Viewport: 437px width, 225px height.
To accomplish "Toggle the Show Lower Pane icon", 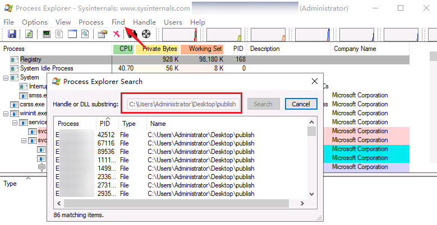I will coord(72,34).
